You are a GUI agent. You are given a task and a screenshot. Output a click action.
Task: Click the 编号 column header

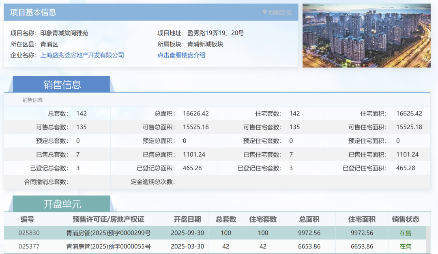click(28, 220)
